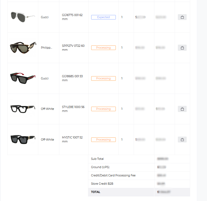Image resolution: width=207 pixels, height=201 pixels.
Task: Click Processing status for GG1868S 001
Action: pos(103,78)
